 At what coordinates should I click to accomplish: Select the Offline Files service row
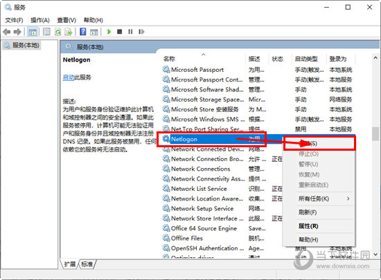[x=222, y=239]
